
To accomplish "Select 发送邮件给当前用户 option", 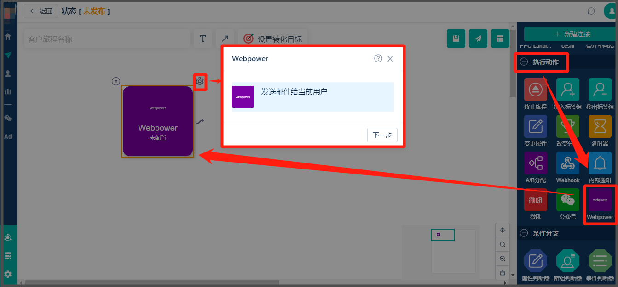I will [x=312, y=97].
